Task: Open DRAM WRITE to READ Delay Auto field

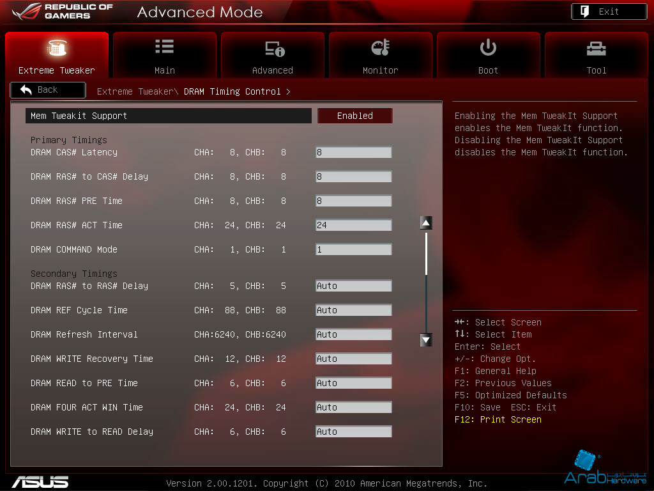Action: 354,432
